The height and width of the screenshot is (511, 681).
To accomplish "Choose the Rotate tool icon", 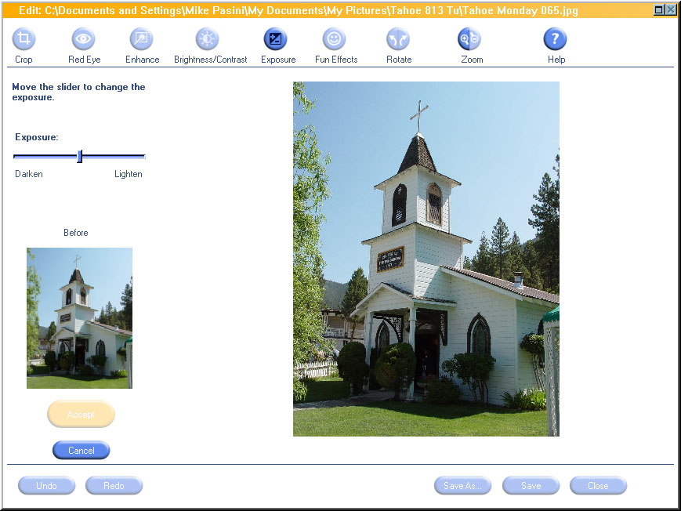I will coord(398,39).
